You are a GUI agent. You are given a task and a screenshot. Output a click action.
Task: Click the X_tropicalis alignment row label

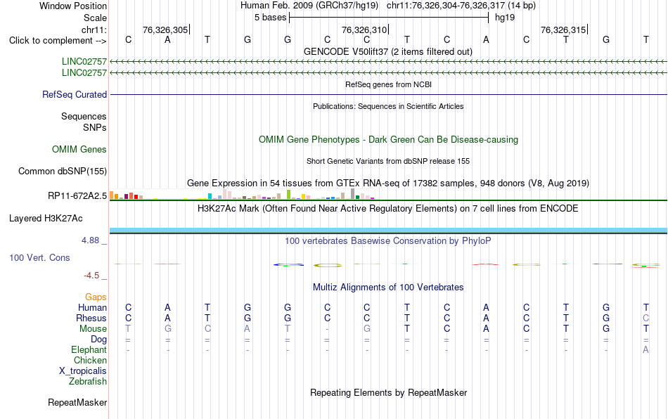[83, 371]
